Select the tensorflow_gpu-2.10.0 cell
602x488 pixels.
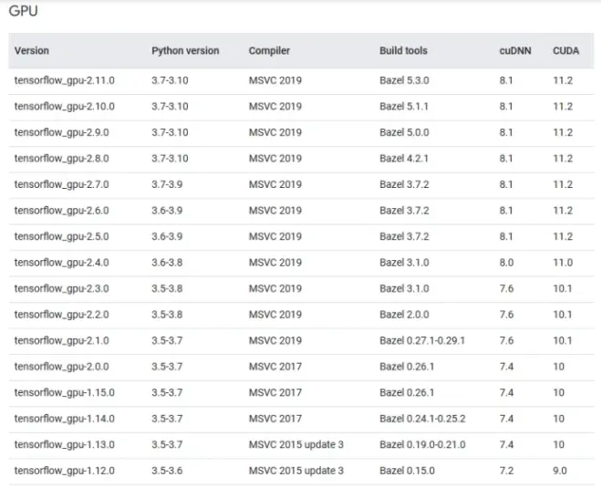click(x=64, y=107)
